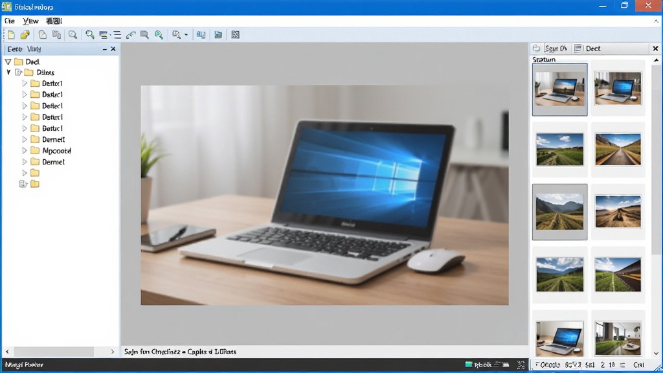Expand the first subfolder under Diltes
Viewport: 663px width, 373px height.
pos(25,84)
